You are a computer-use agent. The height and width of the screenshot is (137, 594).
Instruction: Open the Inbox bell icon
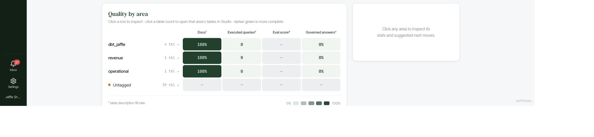(x=13, y=64)
